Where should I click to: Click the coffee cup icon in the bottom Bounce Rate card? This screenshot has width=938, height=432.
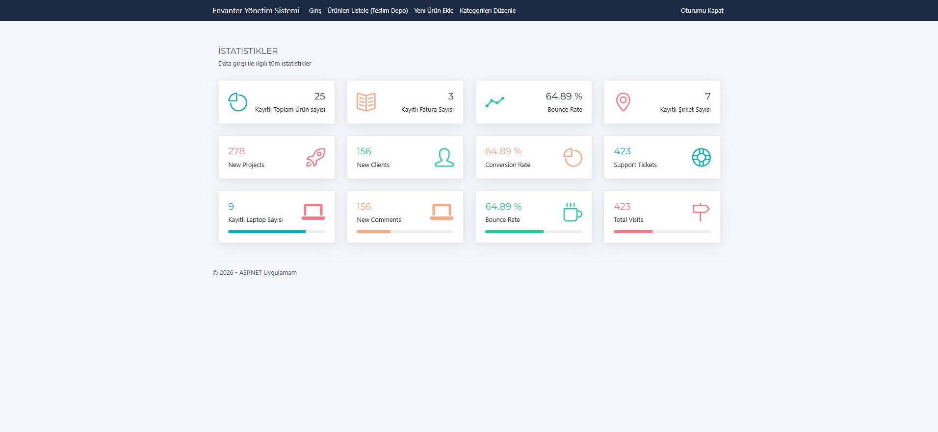(x=573, y=212)
